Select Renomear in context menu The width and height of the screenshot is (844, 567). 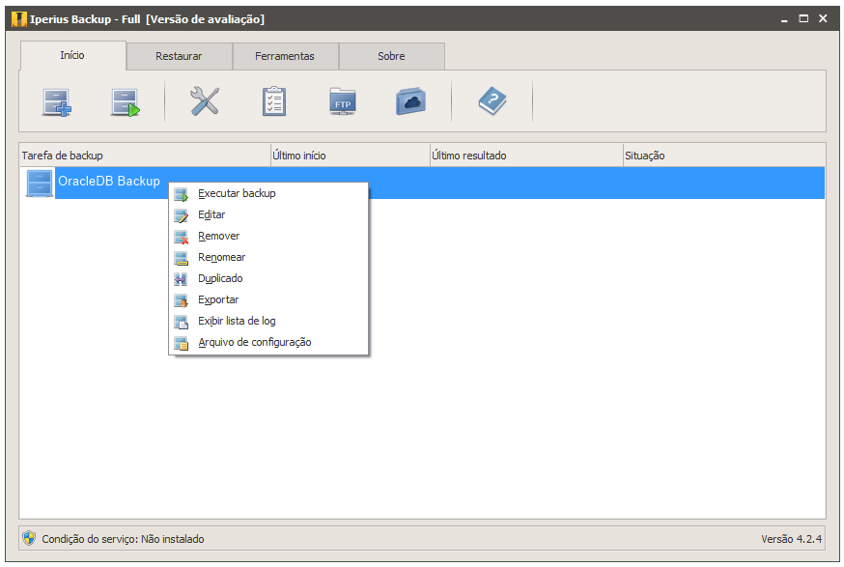tap(268, 257)
